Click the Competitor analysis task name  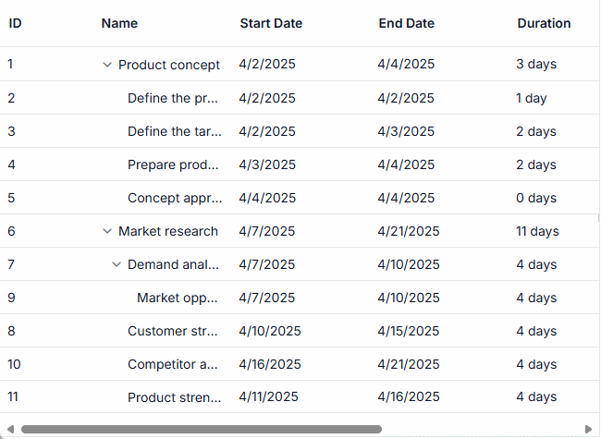173,364
